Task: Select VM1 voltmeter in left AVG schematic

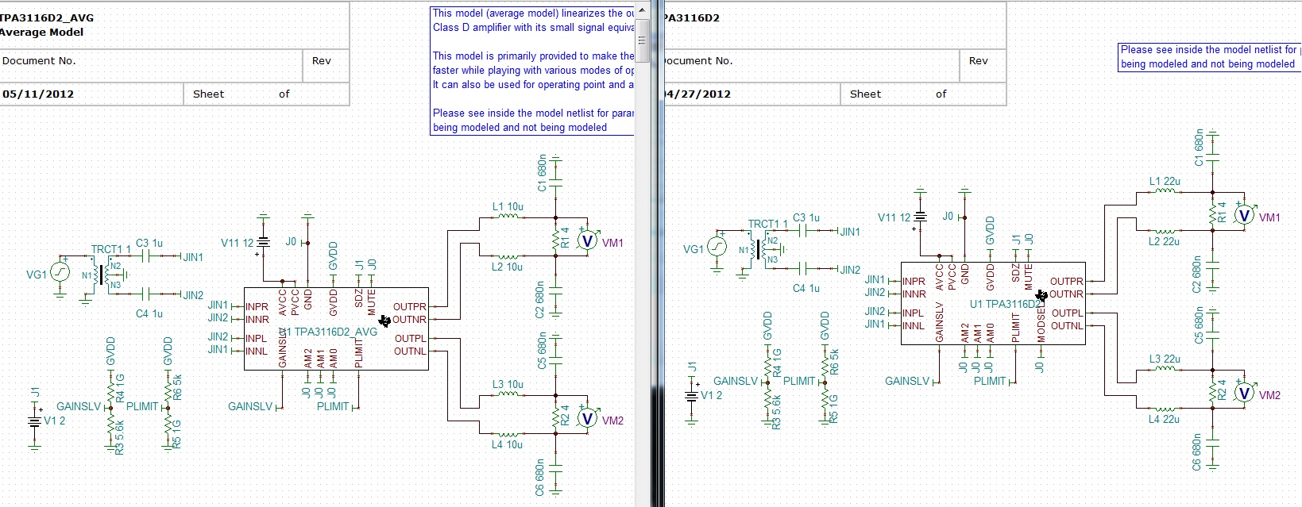Action: (588, 240)
